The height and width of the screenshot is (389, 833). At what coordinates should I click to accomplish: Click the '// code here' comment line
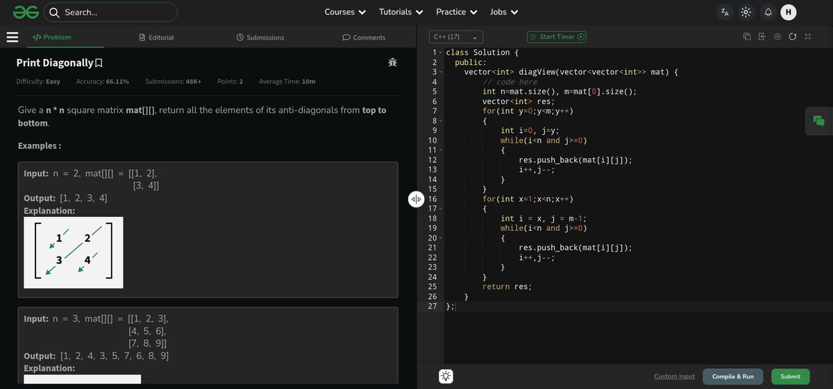click(510, 82)
